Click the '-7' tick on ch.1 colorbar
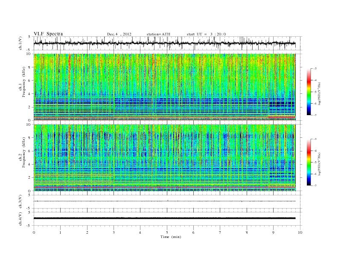338x261 pixels. (x=315, y=115)
